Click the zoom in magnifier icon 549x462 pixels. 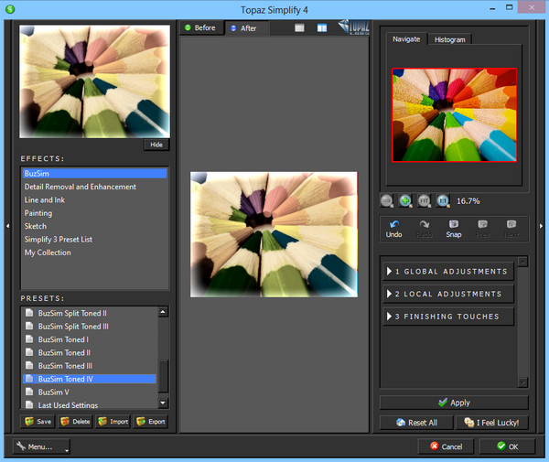[x=405, y=200]
